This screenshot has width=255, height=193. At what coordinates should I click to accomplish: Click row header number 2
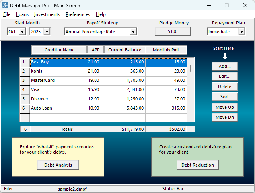pos(25,72)
